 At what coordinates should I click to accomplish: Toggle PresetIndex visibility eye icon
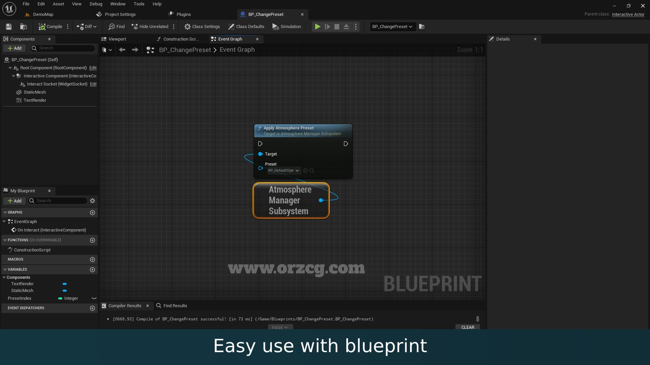tap(94, 298)
